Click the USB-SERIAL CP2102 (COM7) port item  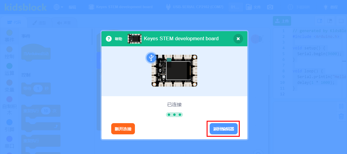tap(194, 7)
